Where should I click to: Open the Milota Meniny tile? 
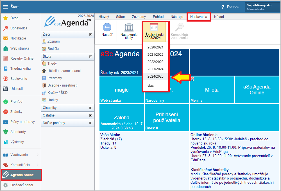pos(212,90)
